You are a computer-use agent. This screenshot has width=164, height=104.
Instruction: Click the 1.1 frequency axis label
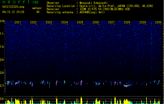coord(2,34)
